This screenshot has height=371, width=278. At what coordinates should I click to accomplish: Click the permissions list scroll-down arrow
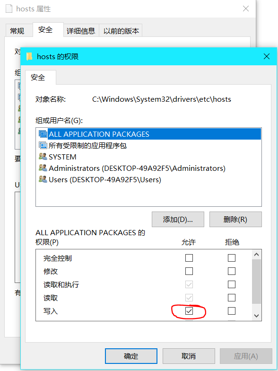256,316
